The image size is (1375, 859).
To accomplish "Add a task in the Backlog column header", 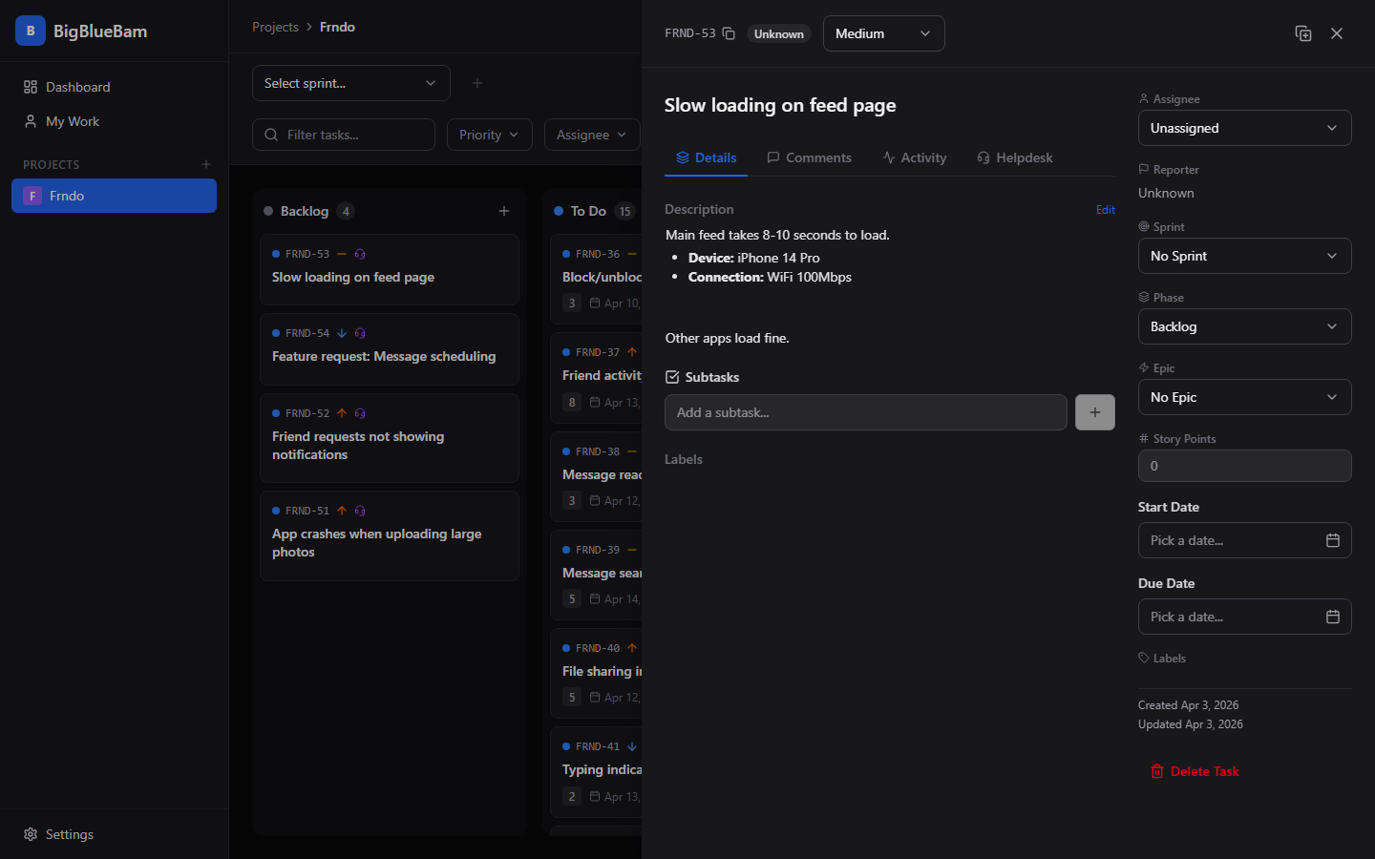I will tap(504, 211).
